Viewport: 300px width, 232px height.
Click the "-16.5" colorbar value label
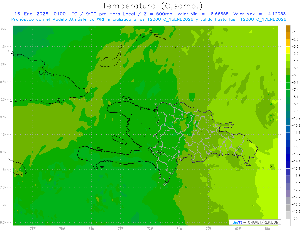pyautogui.click(x=296, y=183)
